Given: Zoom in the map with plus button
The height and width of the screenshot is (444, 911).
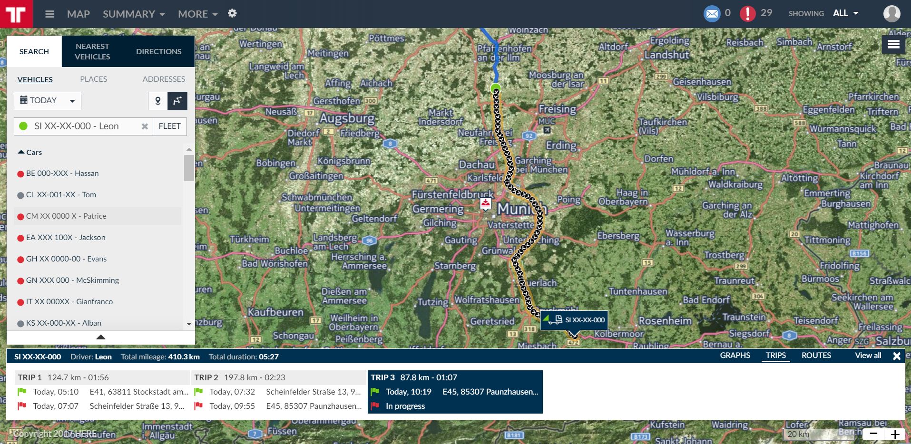Looking at the screenshot, I should [x=895, y=434].
